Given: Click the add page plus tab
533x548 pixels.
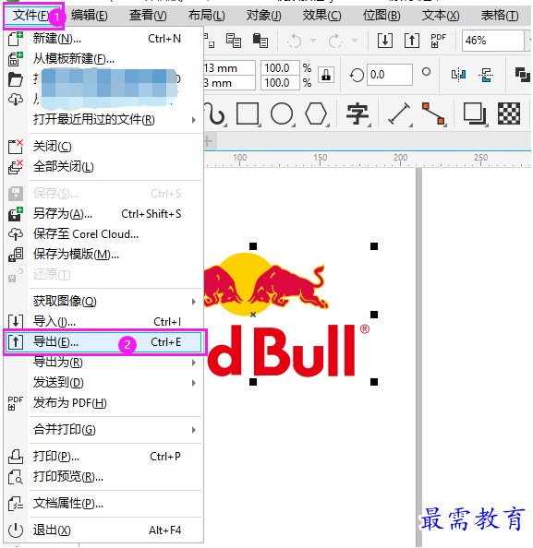Looking at the screenshot, I should tap(208, 141).
